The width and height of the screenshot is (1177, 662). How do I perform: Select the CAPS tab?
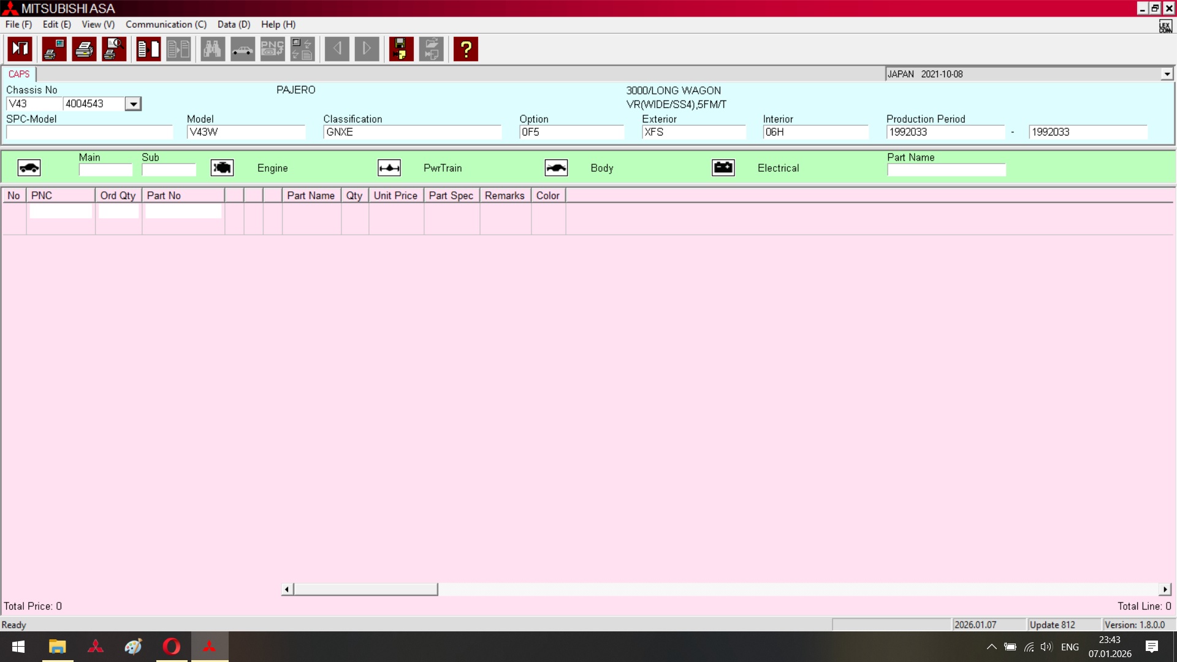tap(19, 74)
